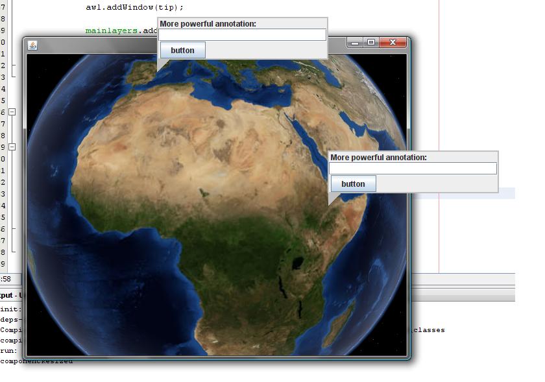Click the 'run:' line in the output panel
Screen dimensions: 545x382
(9, 351)
